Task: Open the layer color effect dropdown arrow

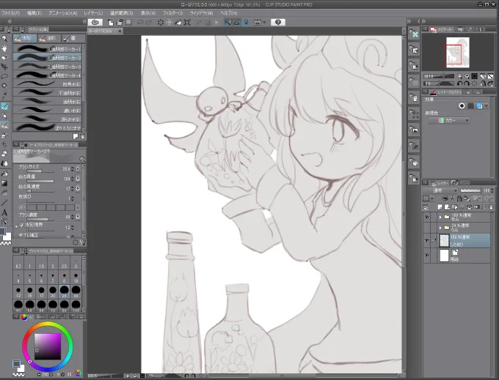Action: coord(487,106)
